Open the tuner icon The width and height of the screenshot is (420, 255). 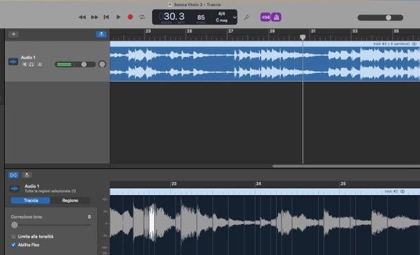tap(246, 17)
